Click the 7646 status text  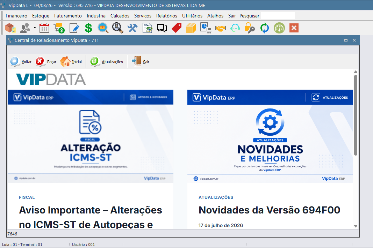(x=12, y=234)
